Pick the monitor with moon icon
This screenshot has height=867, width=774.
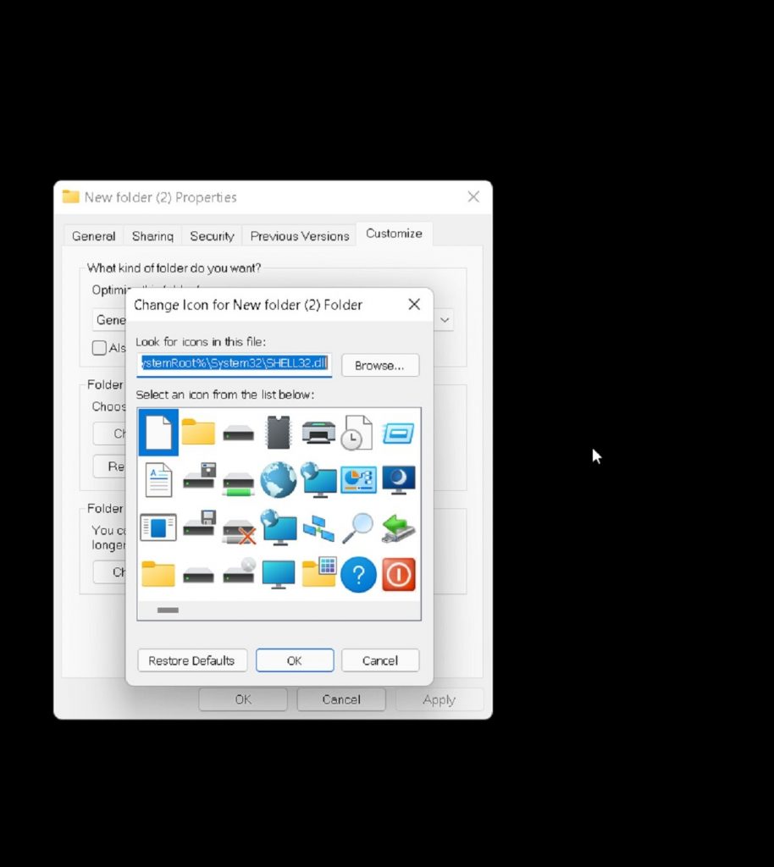tap(398, 480)
